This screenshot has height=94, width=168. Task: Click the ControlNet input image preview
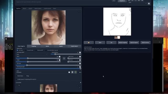[48, 88]
